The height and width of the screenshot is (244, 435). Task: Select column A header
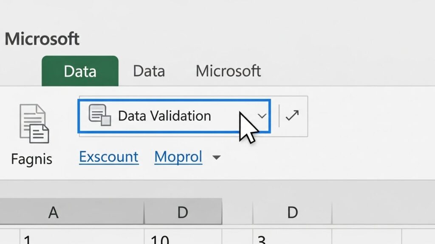(53, 212)
